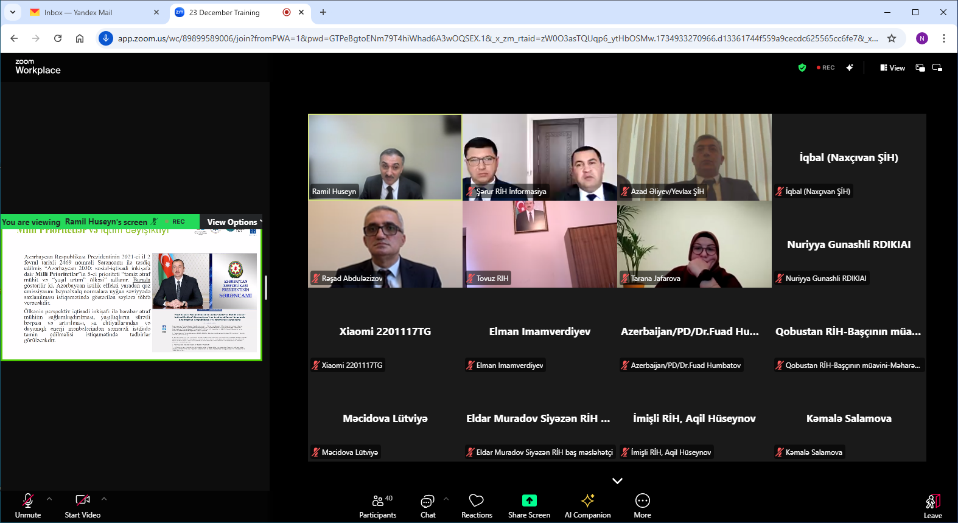Start the video camera
This screenshot has height=523, width=958.
click(x=83, y=506)
